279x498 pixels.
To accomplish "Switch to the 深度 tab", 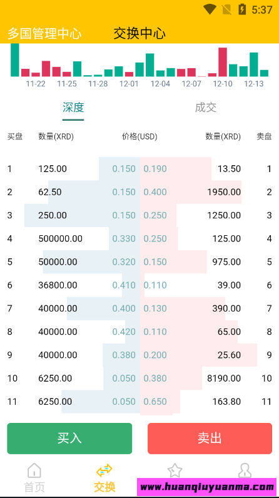I will pos(73,108).
